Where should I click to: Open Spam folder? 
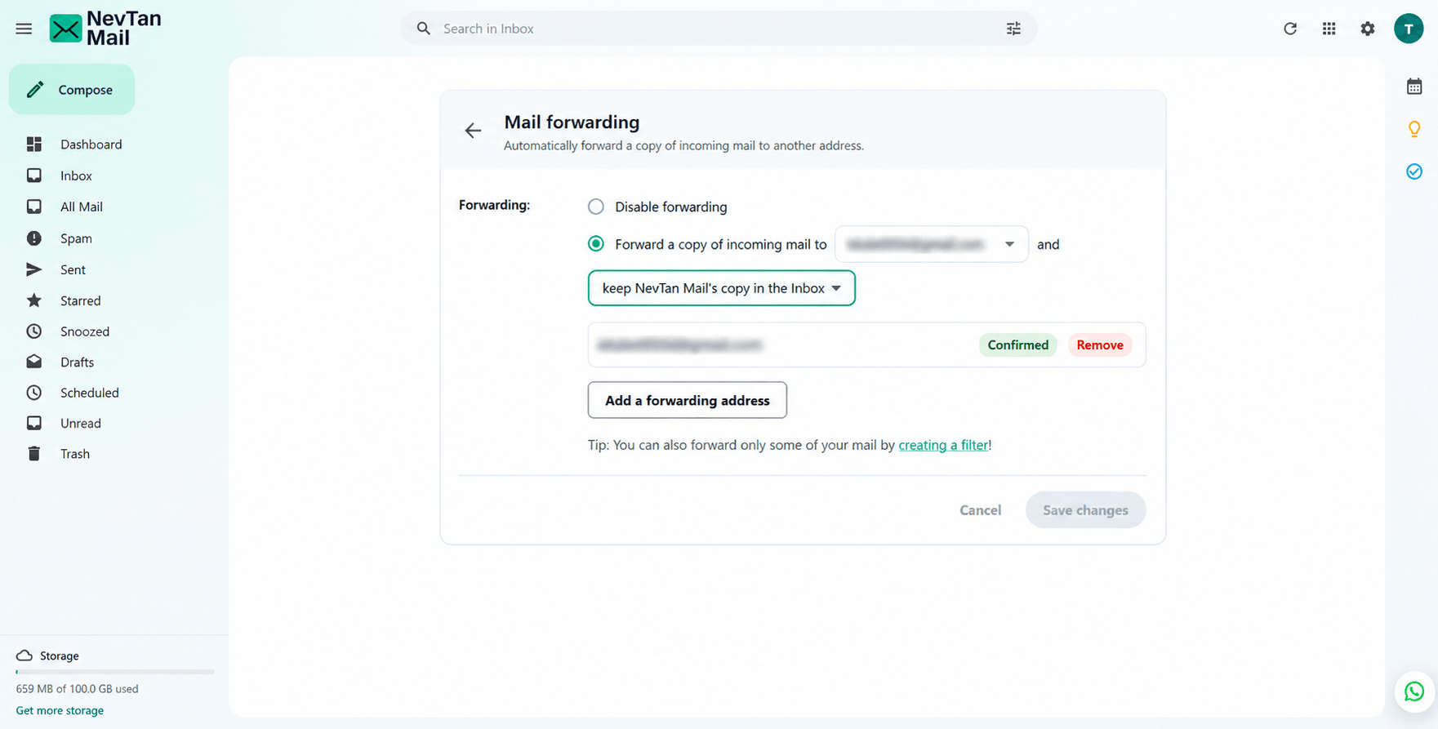[x=76, y=238]
